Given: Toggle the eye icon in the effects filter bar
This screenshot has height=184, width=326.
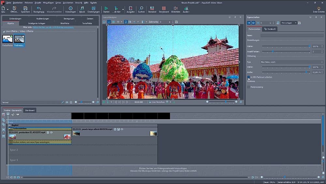Looking at the screenshot, I should point(67,102).
